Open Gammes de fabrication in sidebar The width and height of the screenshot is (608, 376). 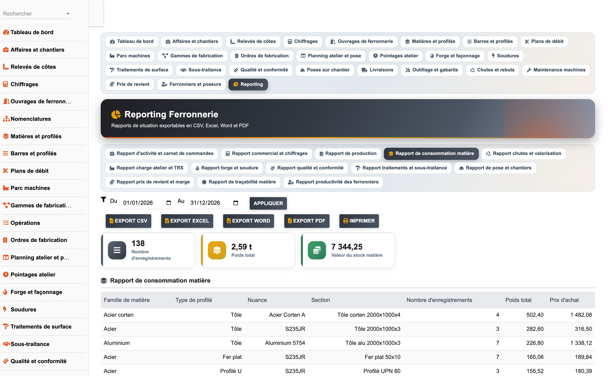click(43, 205)
